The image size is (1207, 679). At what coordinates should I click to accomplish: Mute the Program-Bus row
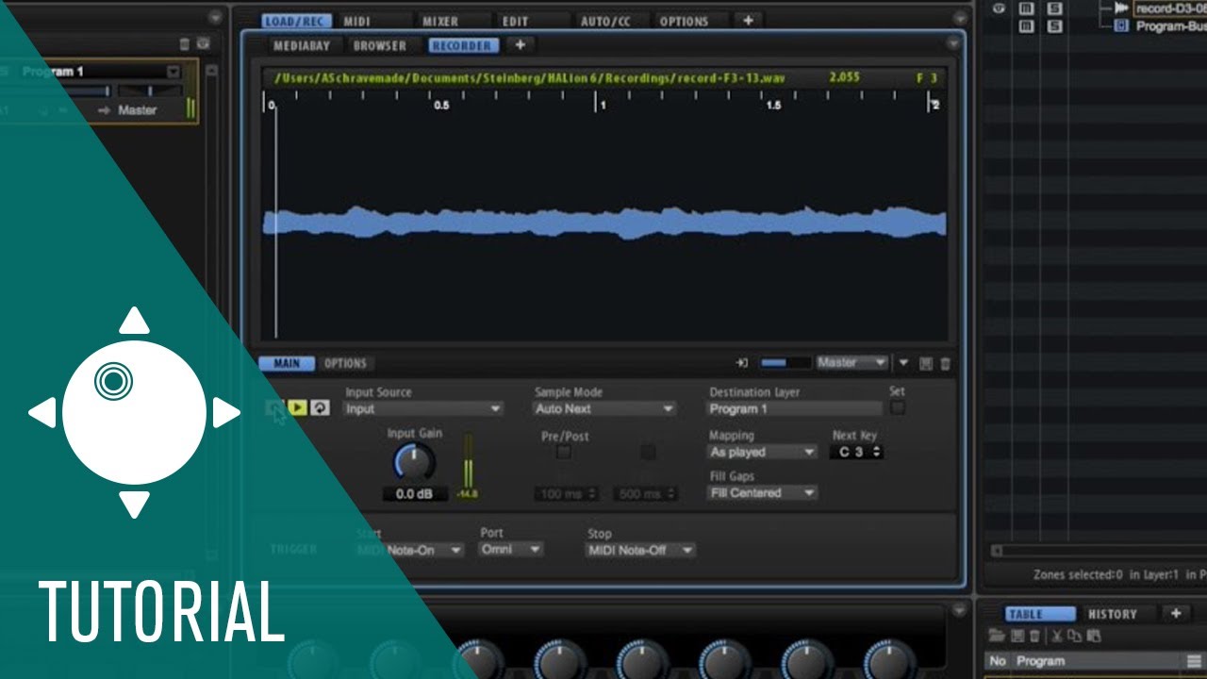click(x=1027, y=26)
